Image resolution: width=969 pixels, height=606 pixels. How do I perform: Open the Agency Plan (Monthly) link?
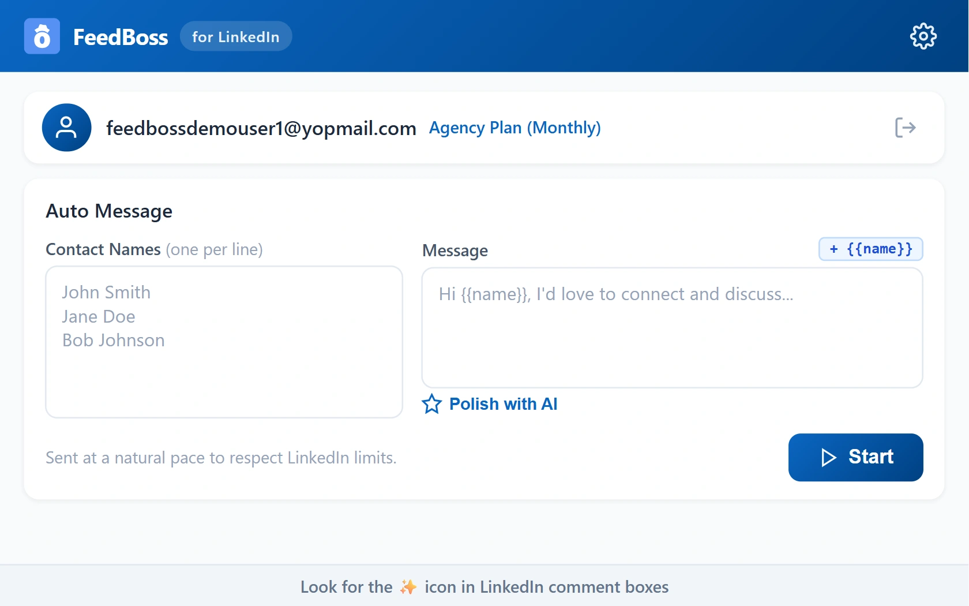514,128
